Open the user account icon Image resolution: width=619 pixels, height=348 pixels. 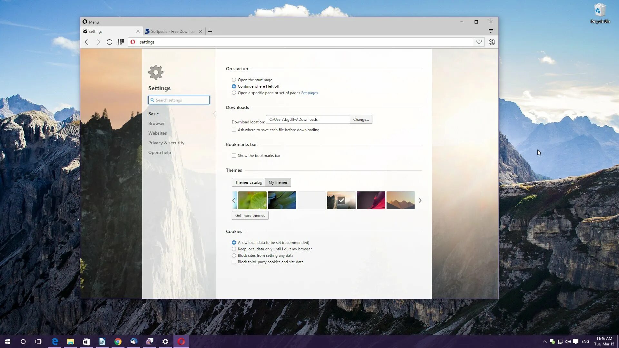pyautogui.click(x=491, y=42)
